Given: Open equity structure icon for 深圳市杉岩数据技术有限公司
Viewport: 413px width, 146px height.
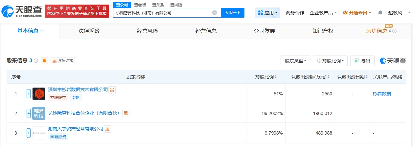Looking at the screenshot, I should coord(112,90).
